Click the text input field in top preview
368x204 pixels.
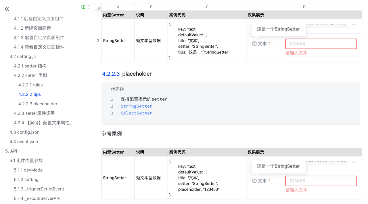321,44
